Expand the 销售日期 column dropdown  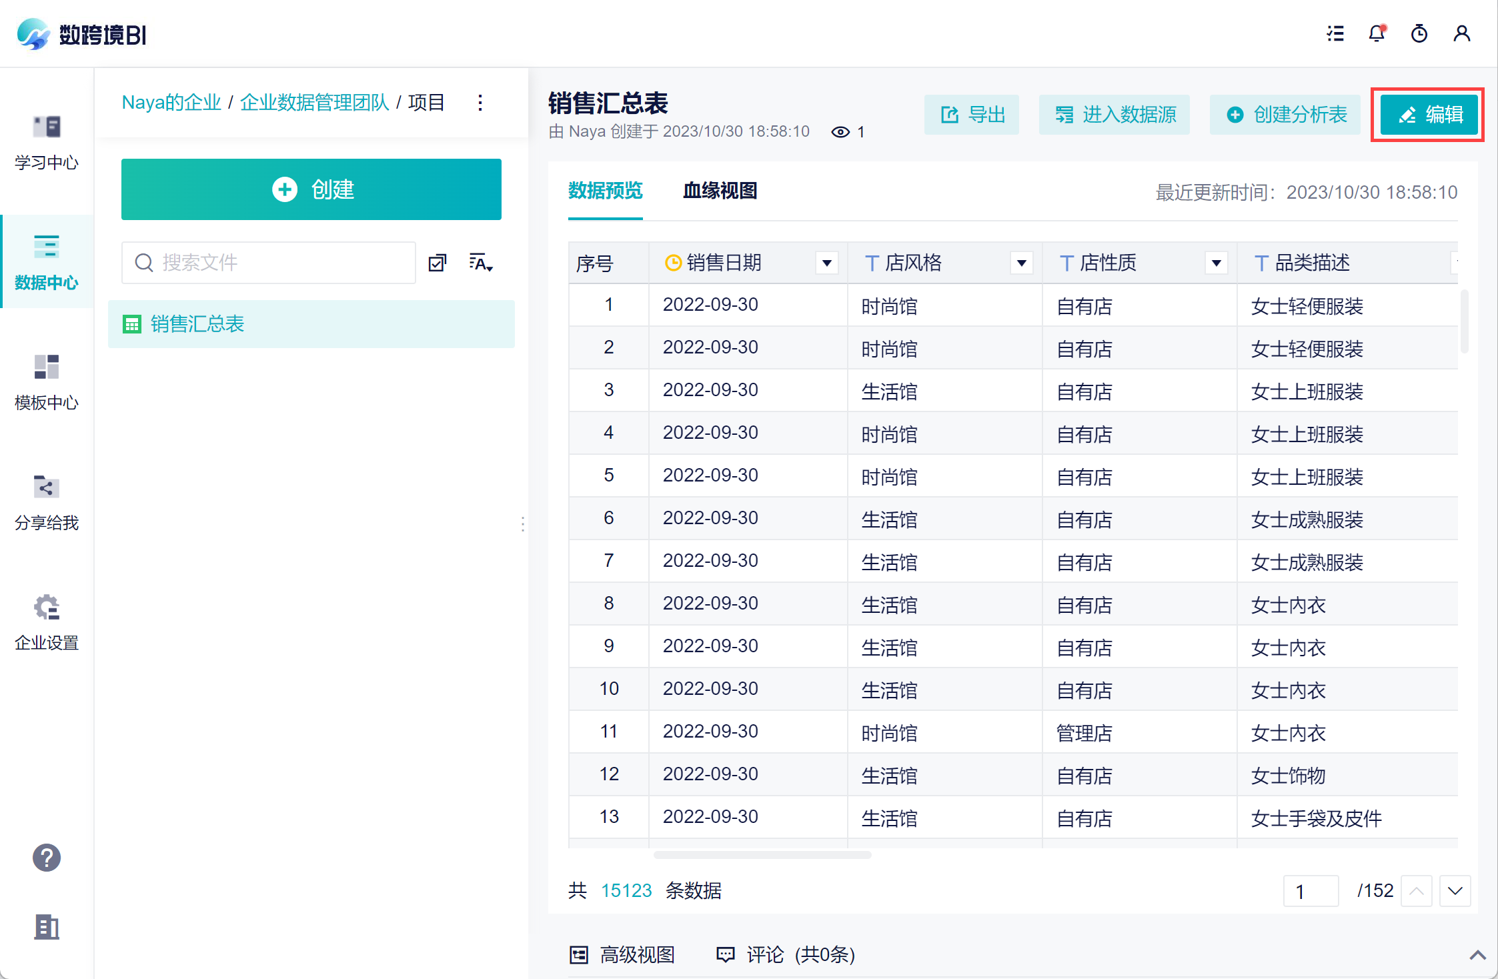tap(827, 263)
